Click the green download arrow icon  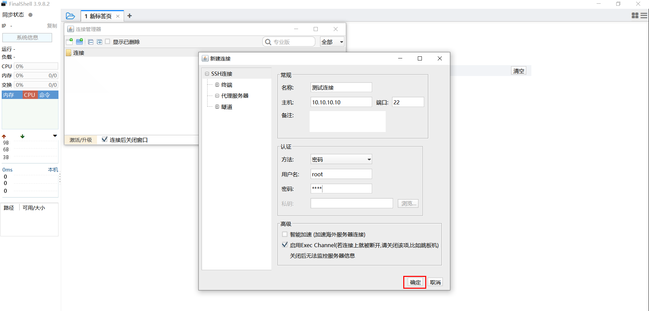[22, 136]
